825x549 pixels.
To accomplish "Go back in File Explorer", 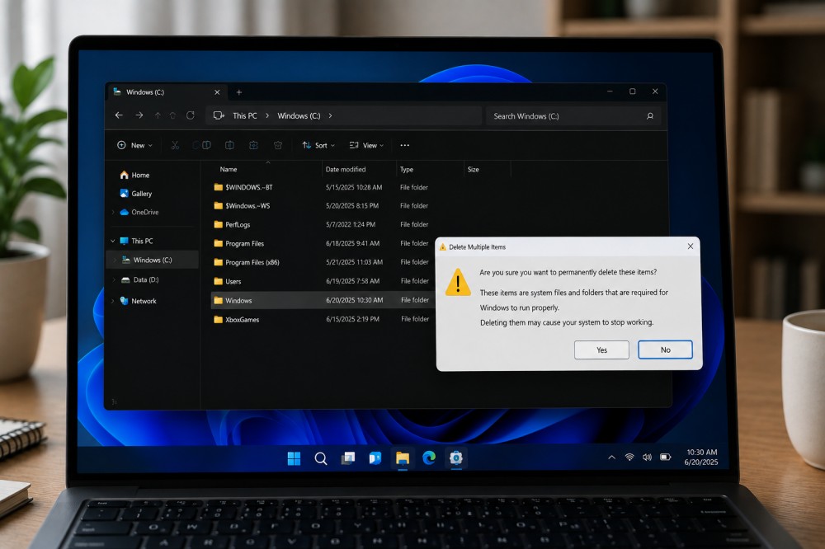I will pos(119,115).
